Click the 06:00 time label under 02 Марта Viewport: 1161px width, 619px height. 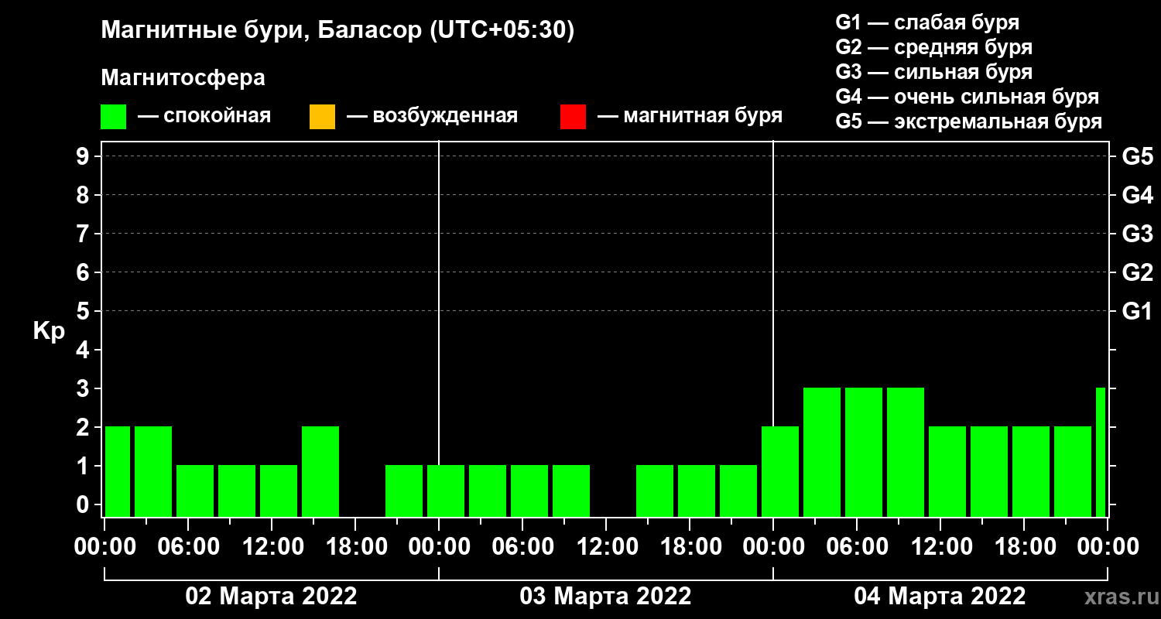(x=188, y=546)
